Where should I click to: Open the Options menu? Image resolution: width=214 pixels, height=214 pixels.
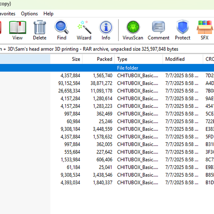click(29, 14)
